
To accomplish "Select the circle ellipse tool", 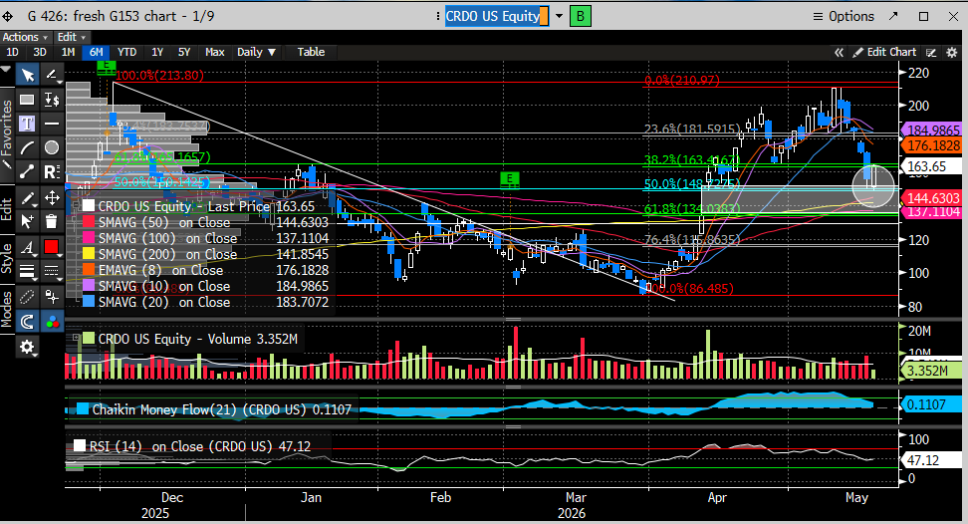I will coord(52,147).
